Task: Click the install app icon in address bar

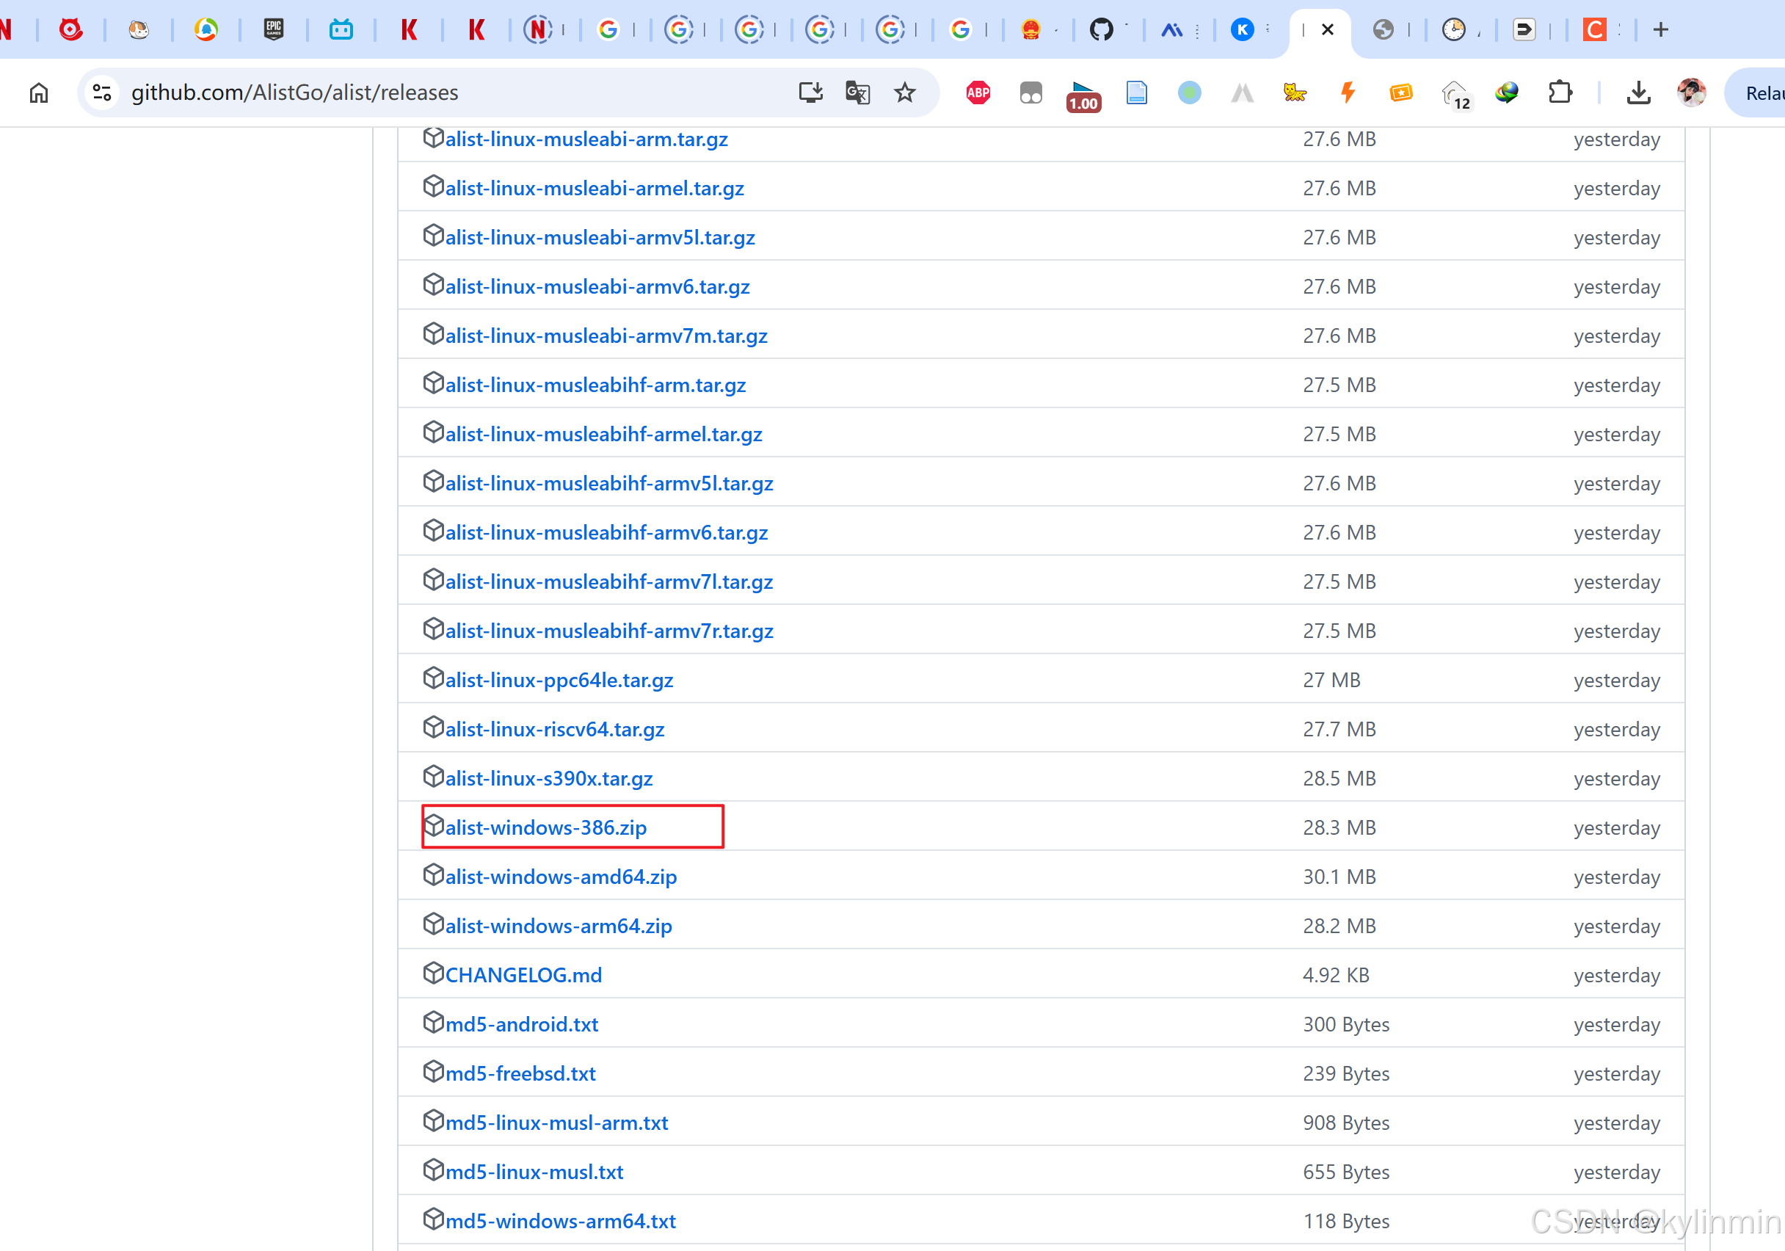Action: click(x=810, y=93)
